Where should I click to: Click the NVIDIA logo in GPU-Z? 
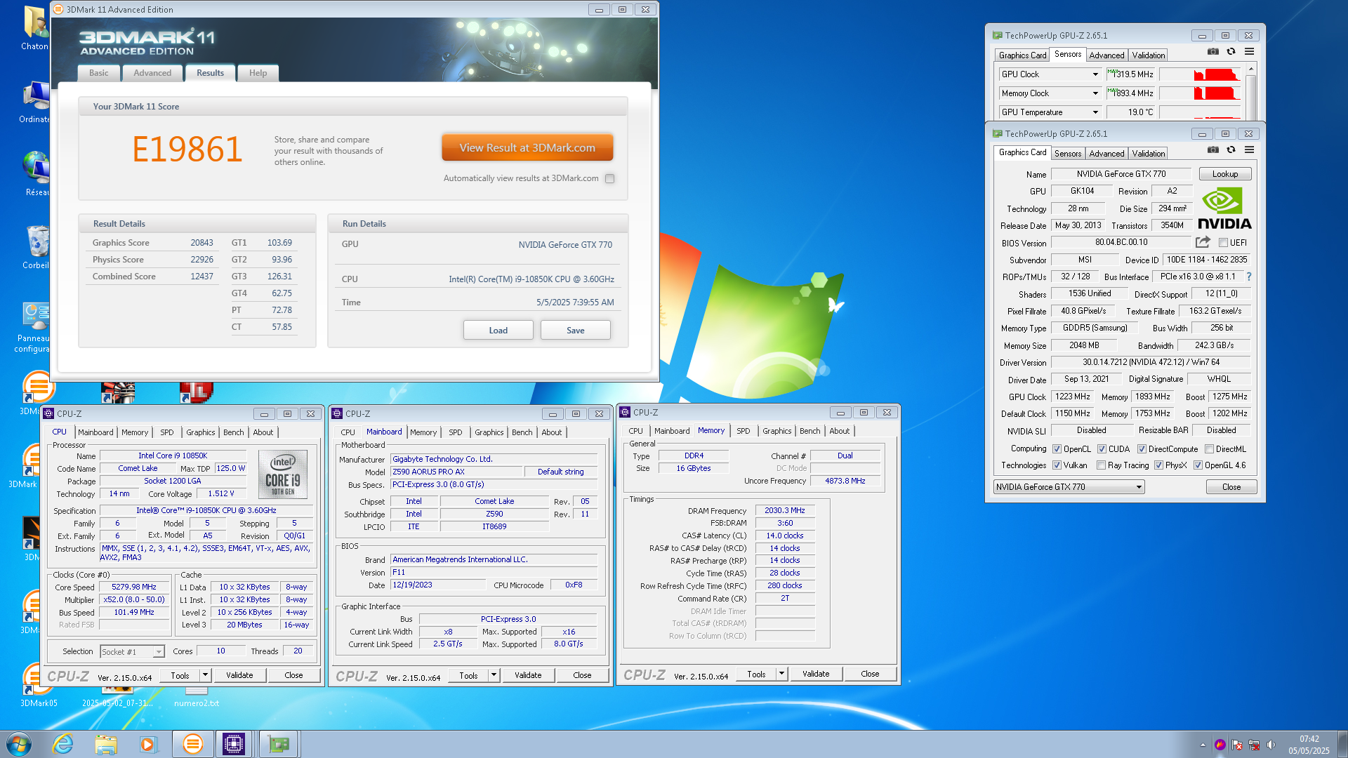[x=1224, y=208]
